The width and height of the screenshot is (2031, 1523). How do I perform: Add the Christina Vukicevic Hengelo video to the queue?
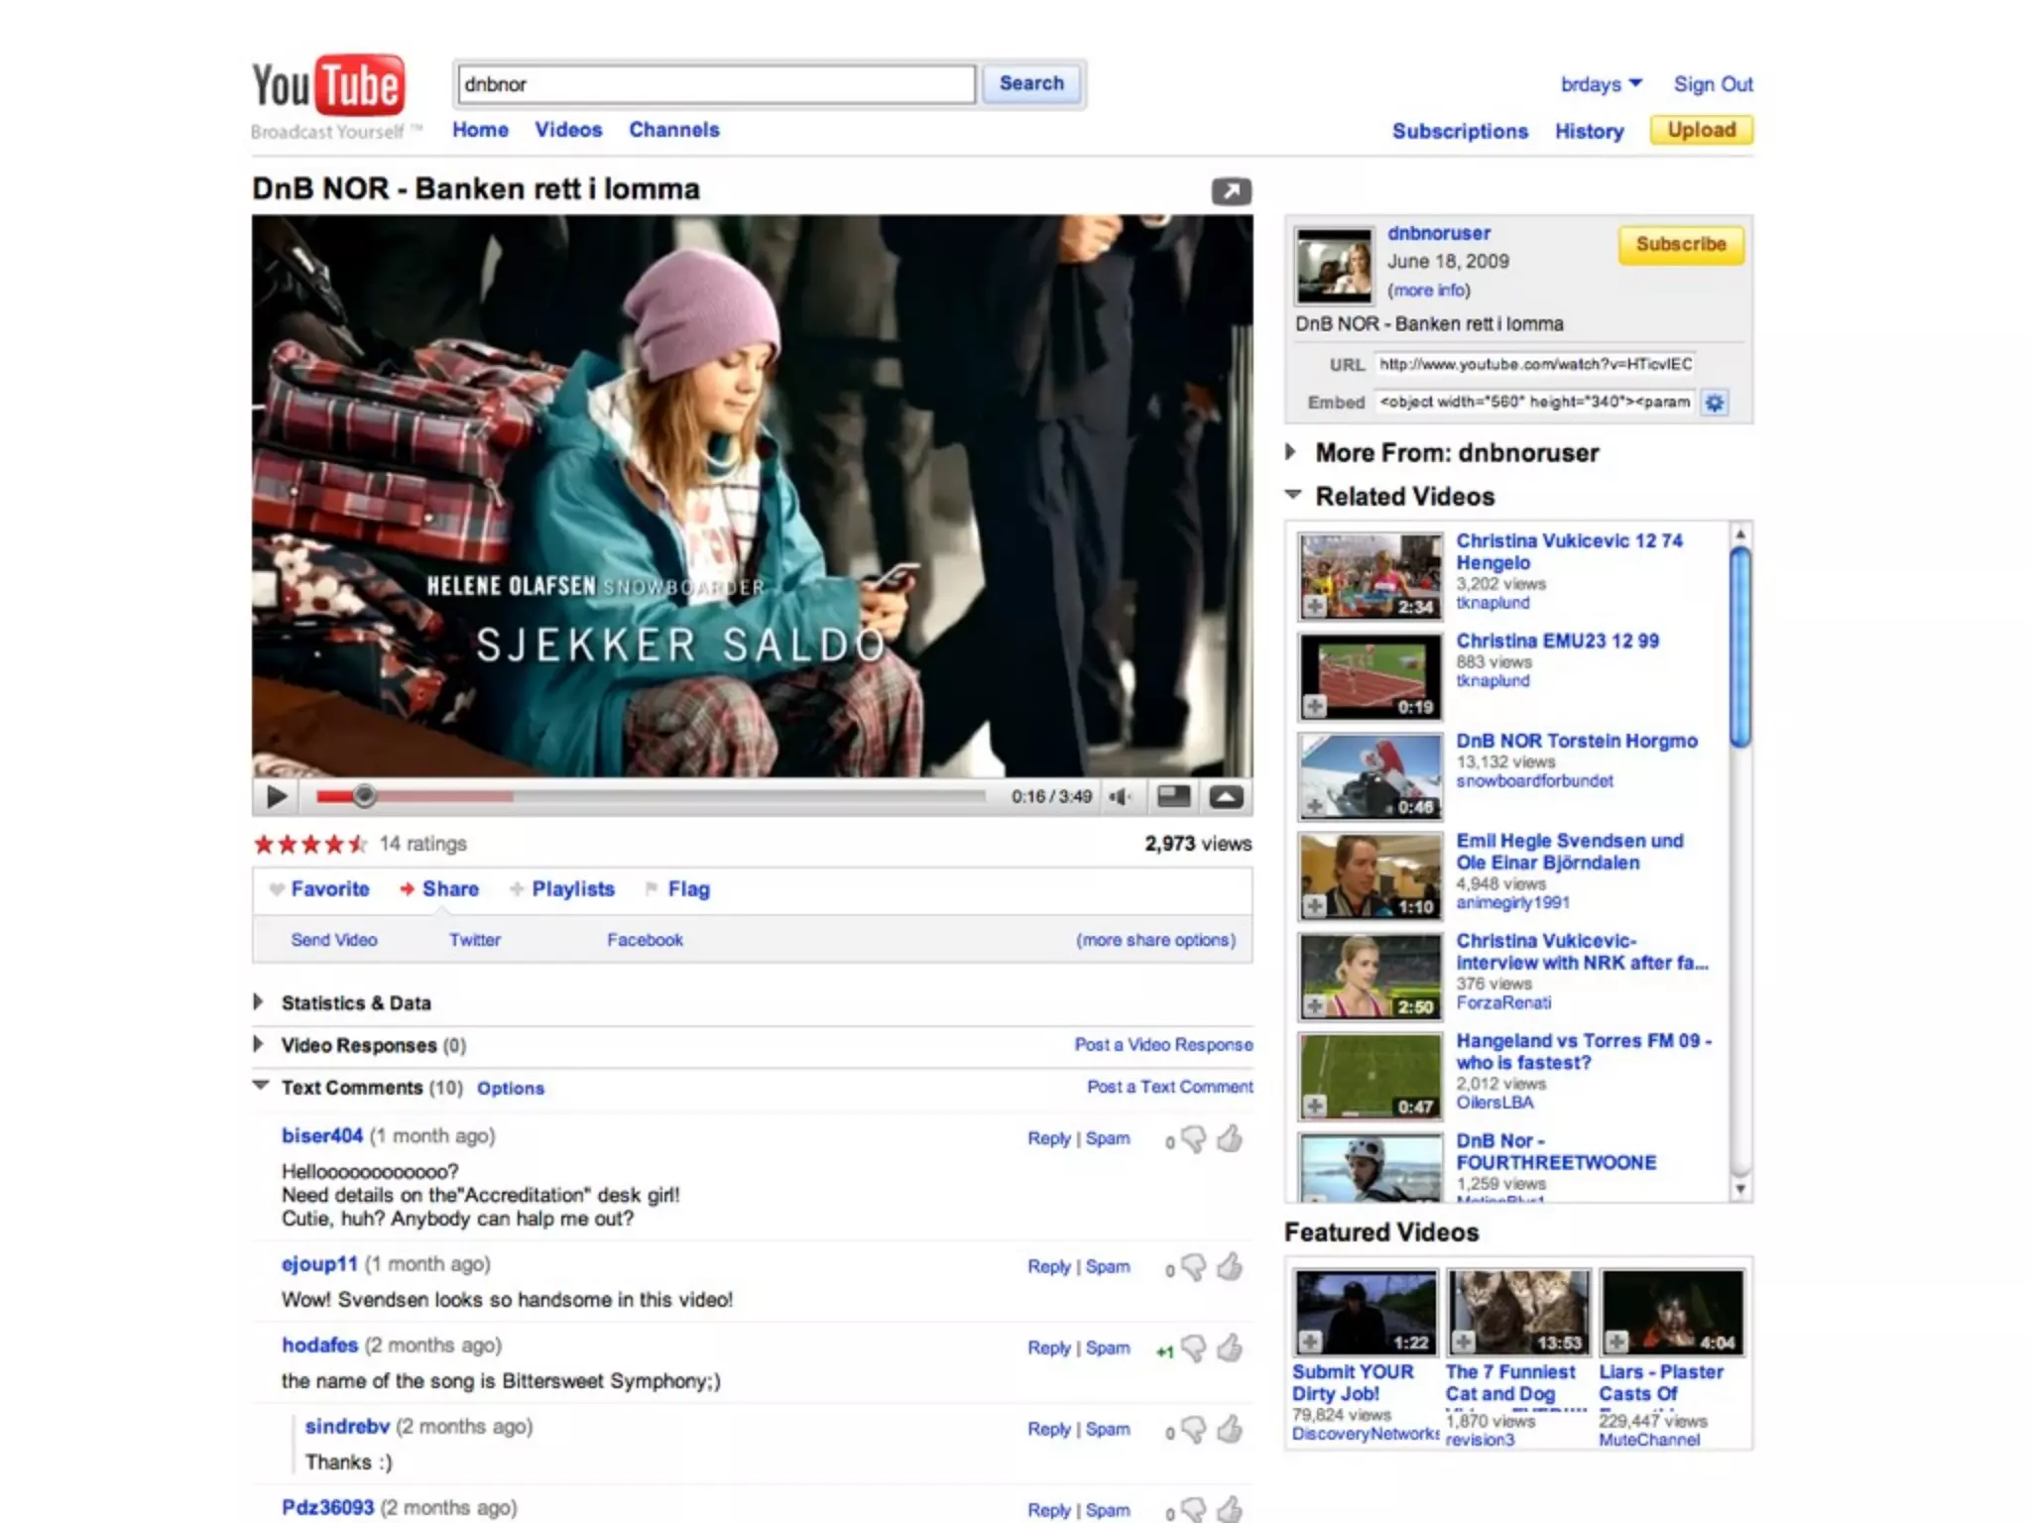click(x=1315, y=606)
